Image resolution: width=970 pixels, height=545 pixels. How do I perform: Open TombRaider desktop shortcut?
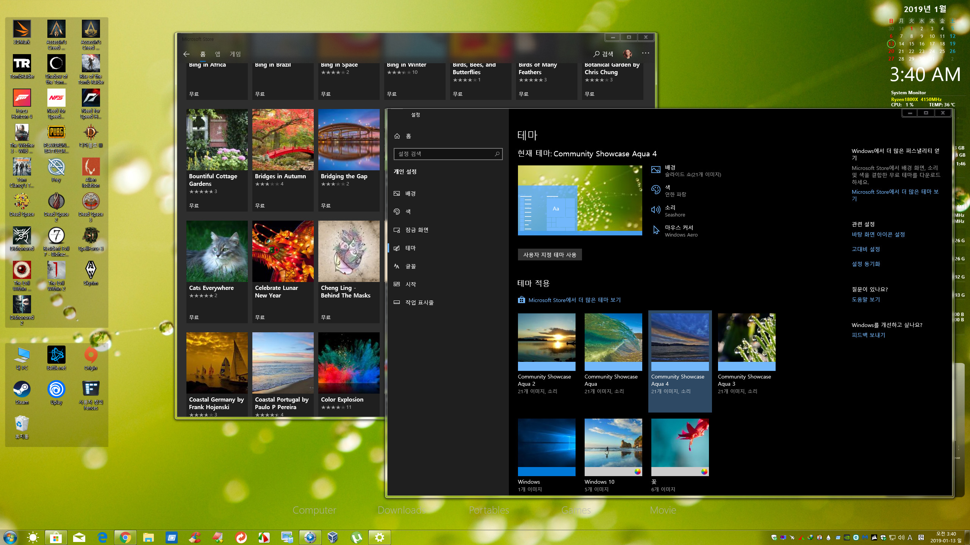coord(22,67)
